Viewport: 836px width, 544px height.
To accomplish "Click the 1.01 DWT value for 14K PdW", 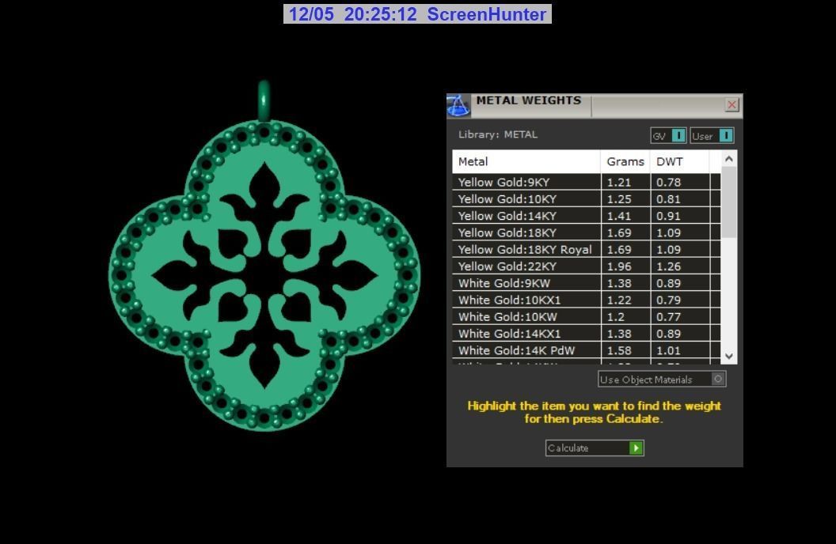I will tap(669, 351).
